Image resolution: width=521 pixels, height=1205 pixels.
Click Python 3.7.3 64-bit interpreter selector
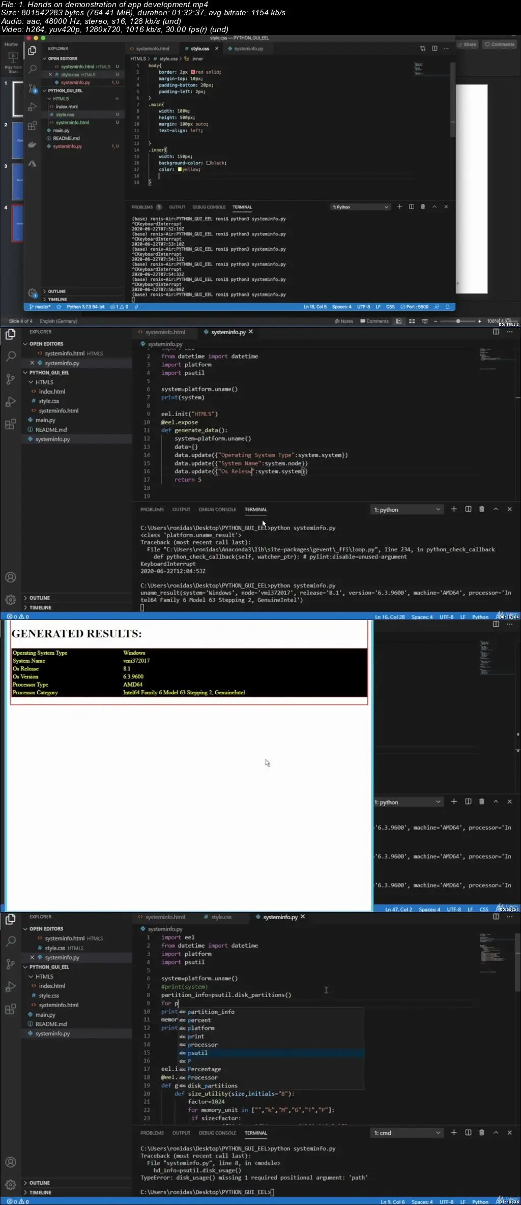point(85,307)
